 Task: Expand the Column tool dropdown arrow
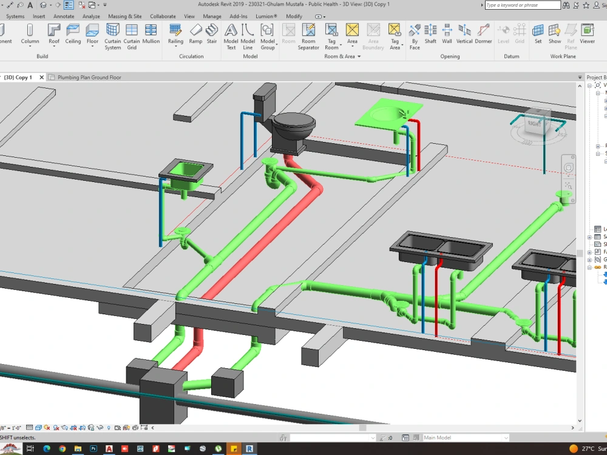click(30, 47)
